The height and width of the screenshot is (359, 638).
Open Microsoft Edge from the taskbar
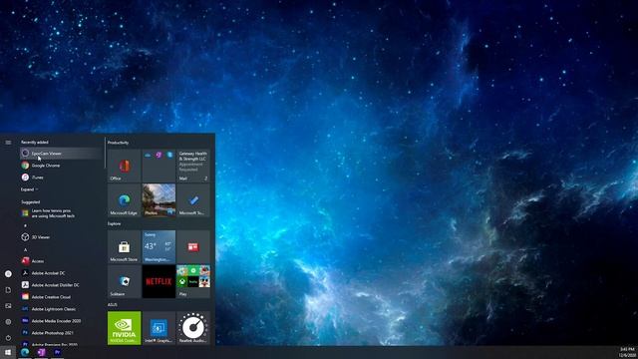(x=25, y=352)
